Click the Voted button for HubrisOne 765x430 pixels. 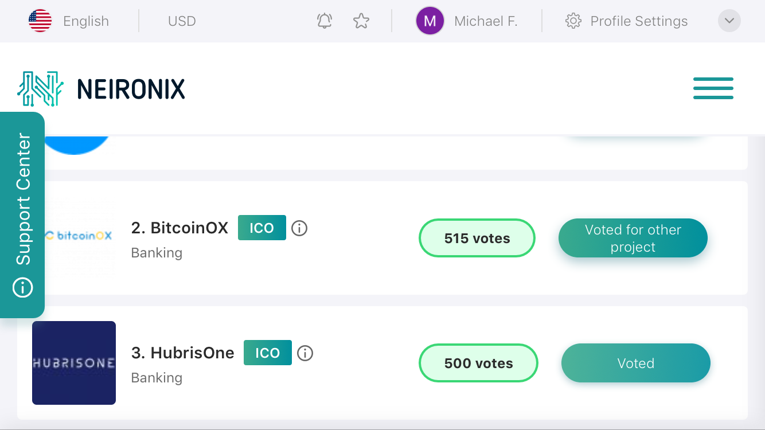(635, 363)
